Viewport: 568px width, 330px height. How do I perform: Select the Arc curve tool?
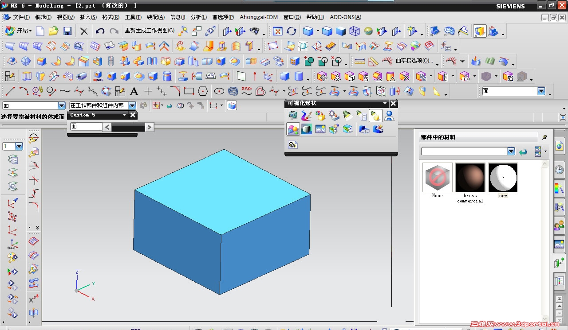24,91
